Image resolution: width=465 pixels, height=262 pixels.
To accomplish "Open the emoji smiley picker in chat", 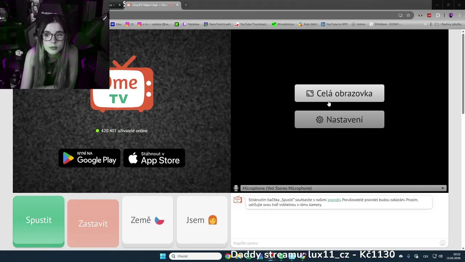I will [x=442, y=243].
